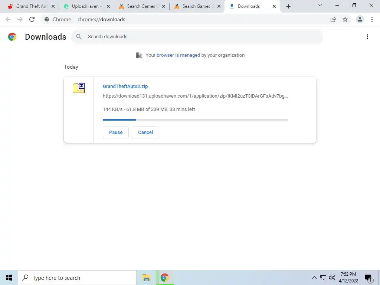Close the first Search Games tab

(x=164, y=6)
